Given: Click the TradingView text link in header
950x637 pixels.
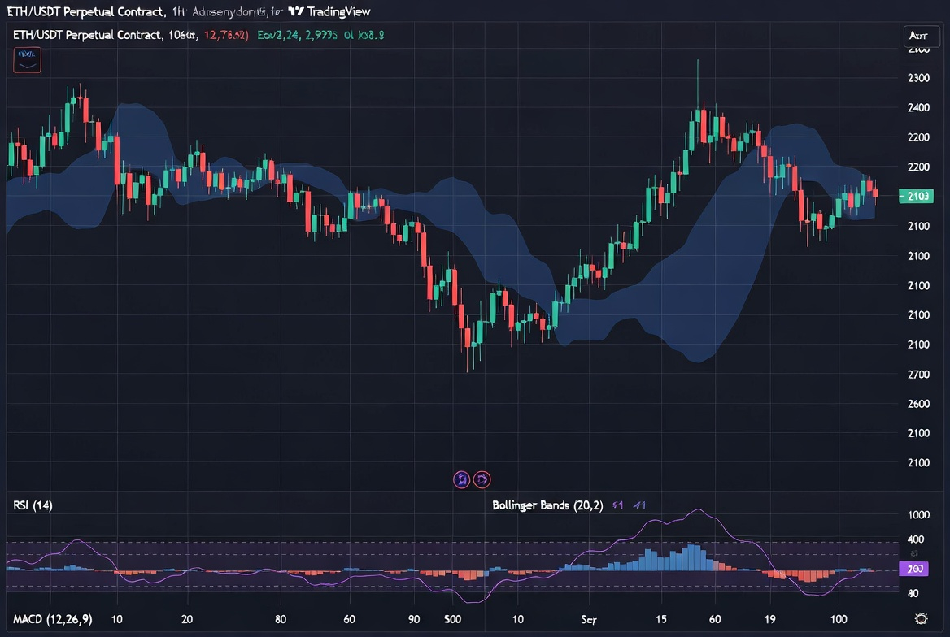Looking at the screenshot, I should coord(339,11).
